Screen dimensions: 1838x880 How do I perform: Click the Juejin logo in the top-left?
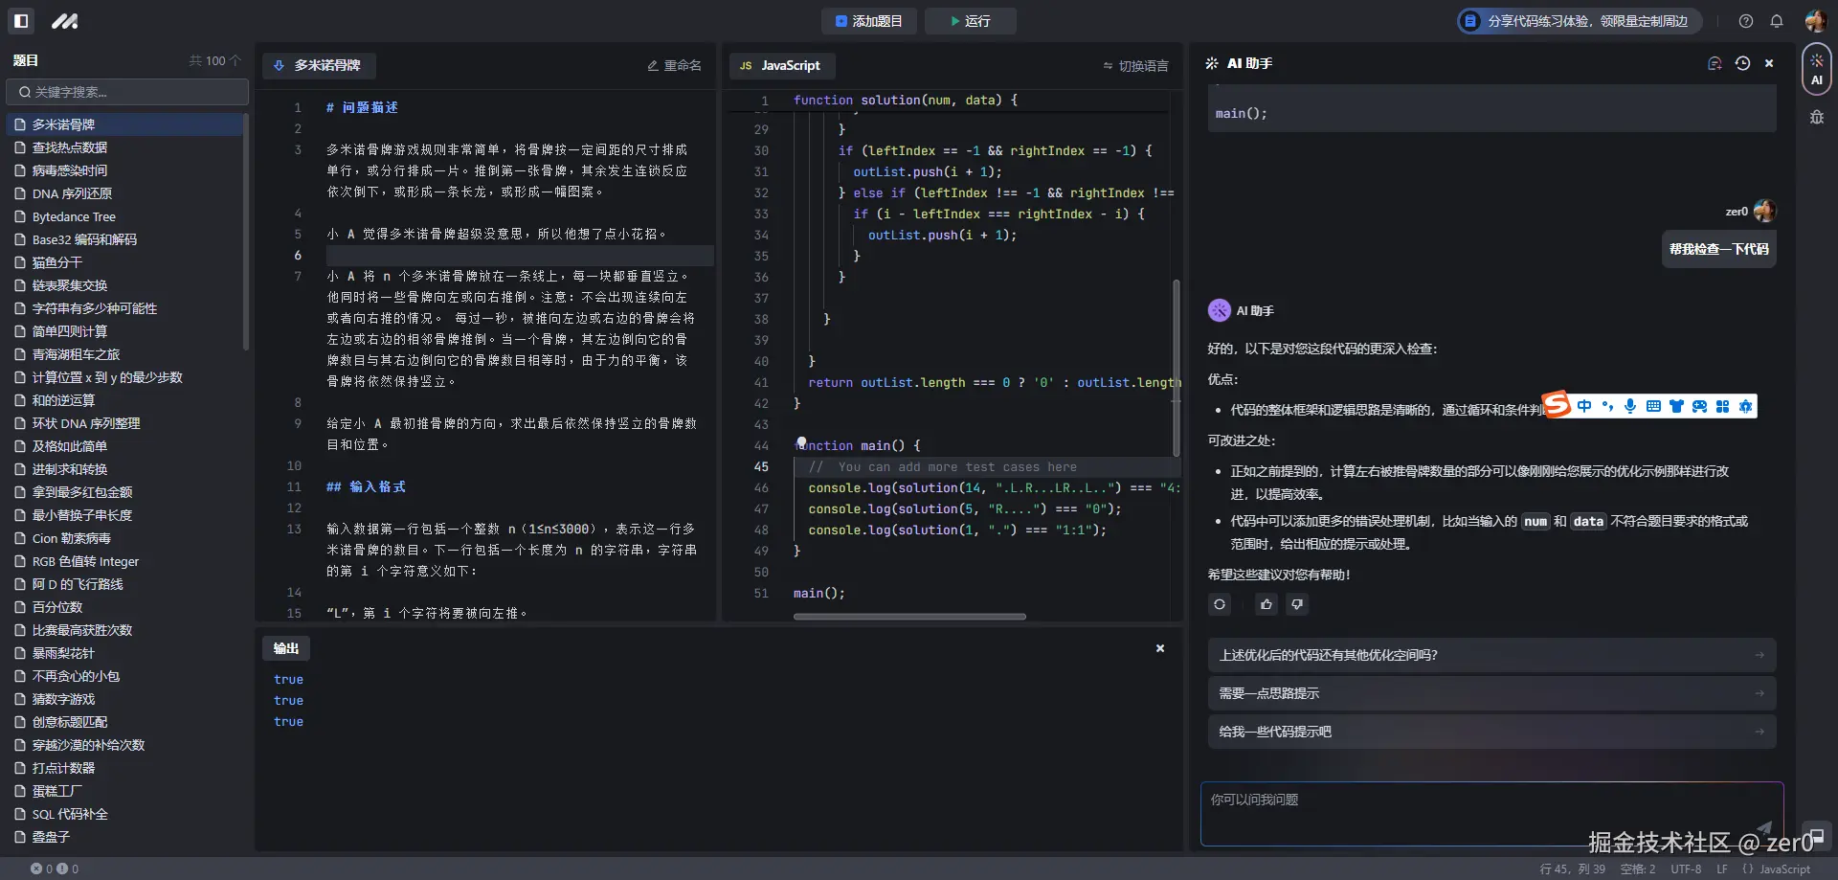click(63, 20)
